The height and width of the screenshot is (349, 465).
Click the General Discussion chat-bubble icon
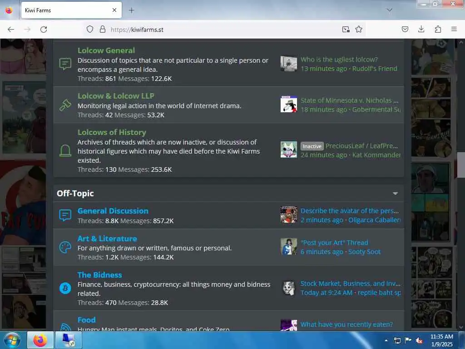point(65,215)
